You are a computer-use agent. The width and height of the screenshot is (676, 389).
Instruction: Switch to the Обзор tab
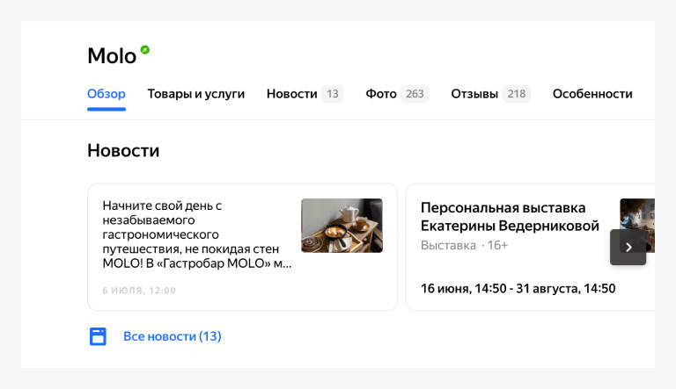(106, 93)
